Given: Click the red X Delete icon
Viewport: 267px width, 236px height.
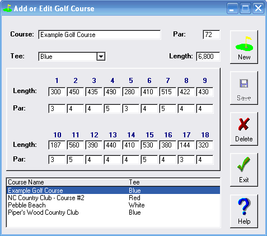Looking at the screenshot, I should 244,124.
